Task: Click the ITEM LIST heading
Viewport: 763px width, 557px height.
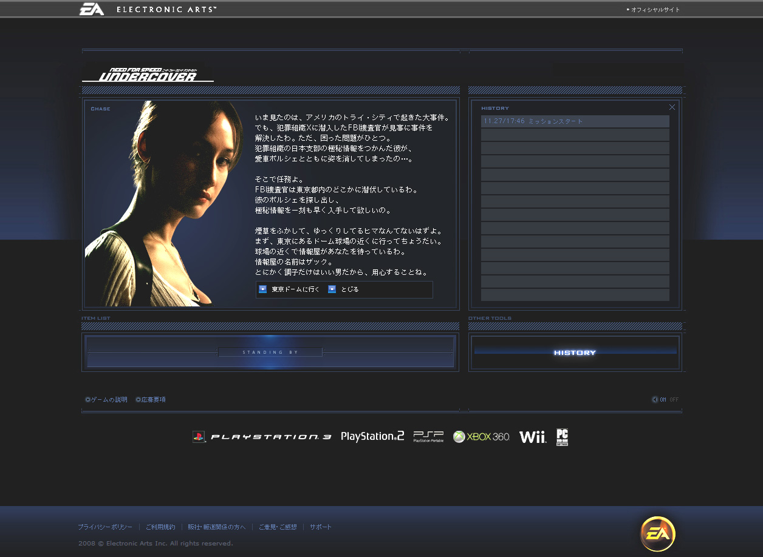Action: click(96, 318)
